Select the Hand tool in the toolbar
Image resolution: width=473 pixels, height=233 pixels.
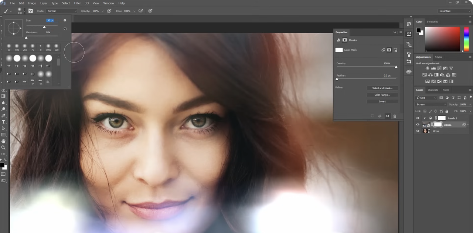click(x=4, y=141)
